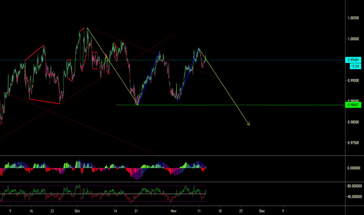Click the green support price label 0.98407

pyautogui.click(x=353, y=105)
